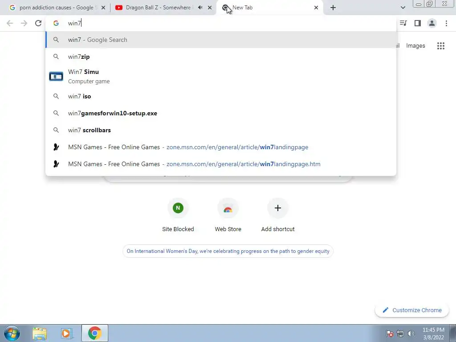Open the volume speaker tray icon

pyautogui.click(x=411, y=334)
